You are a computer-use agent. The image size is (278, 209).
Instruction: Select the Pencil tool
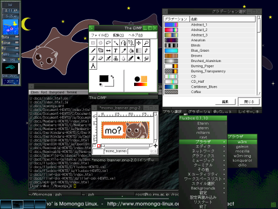146,51
